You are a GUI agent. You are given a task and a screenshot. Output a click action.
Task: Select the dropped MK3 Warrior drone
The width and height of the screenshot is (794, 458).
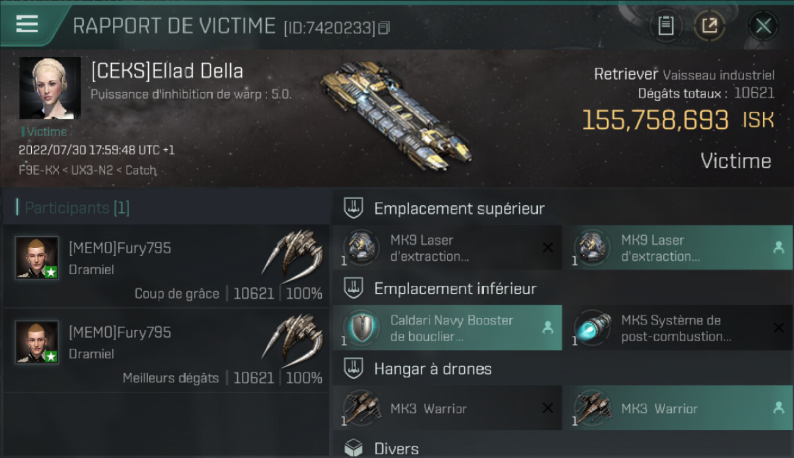(678, 408)
